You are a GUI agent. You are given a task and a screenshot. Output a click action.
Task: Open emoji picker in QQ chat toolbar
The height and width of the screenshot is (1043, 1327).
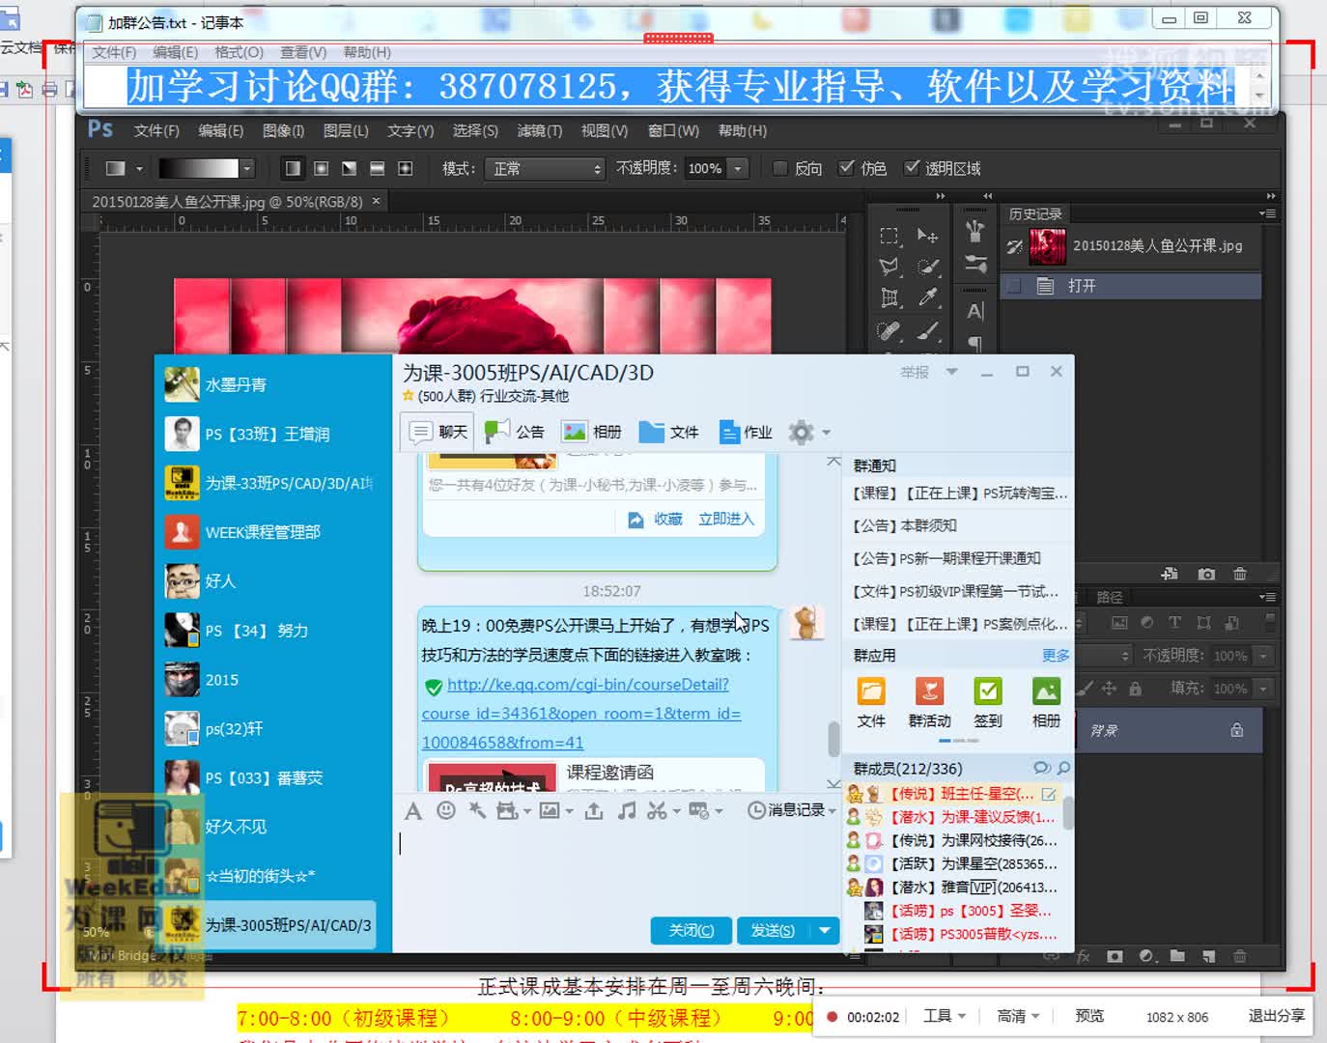[445, 810]
